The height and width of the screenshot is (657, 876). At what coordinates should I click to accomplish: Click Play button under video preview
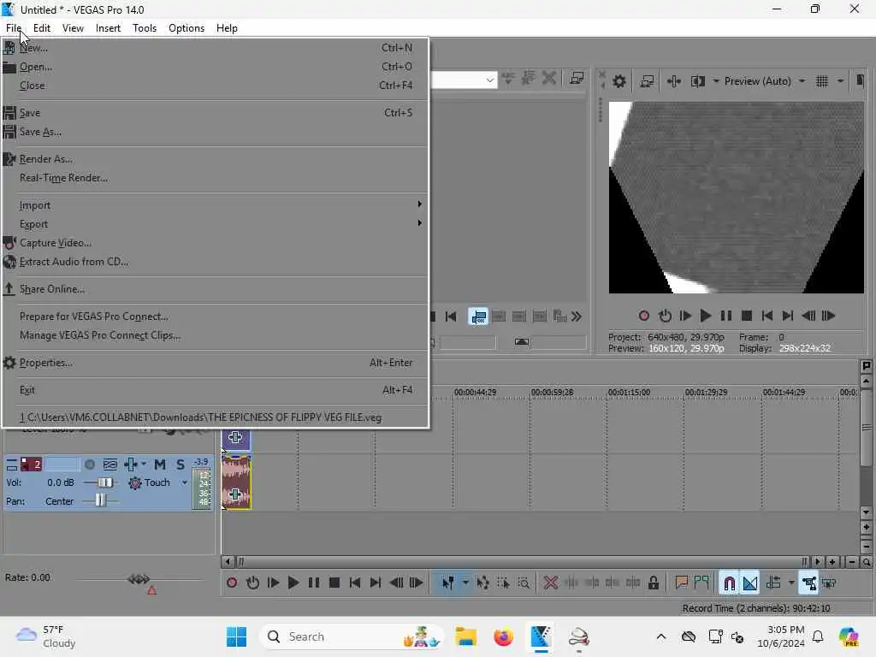(x=706, y=317)
